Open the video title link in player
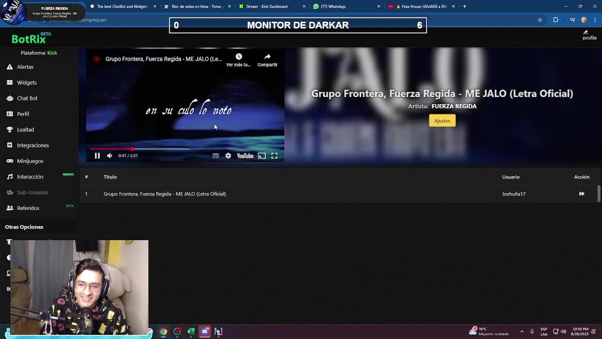The image size is (602, 339). [163, 59]
